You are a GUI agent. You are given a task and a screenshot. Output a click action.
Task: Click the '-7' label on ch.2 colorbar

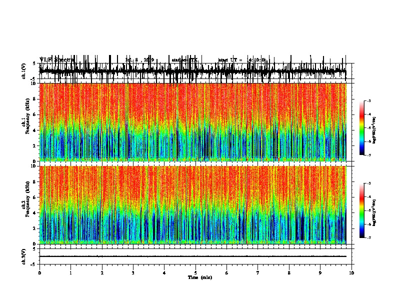coord(368,237)
